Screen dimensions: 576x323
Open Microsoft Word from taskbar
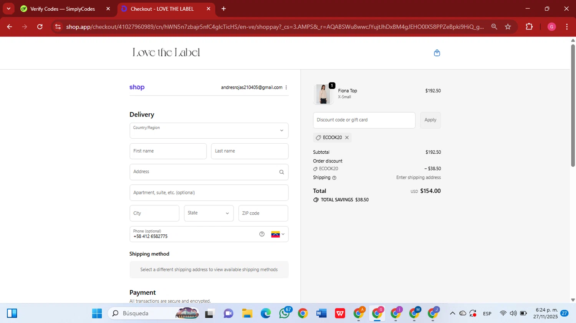321,313
